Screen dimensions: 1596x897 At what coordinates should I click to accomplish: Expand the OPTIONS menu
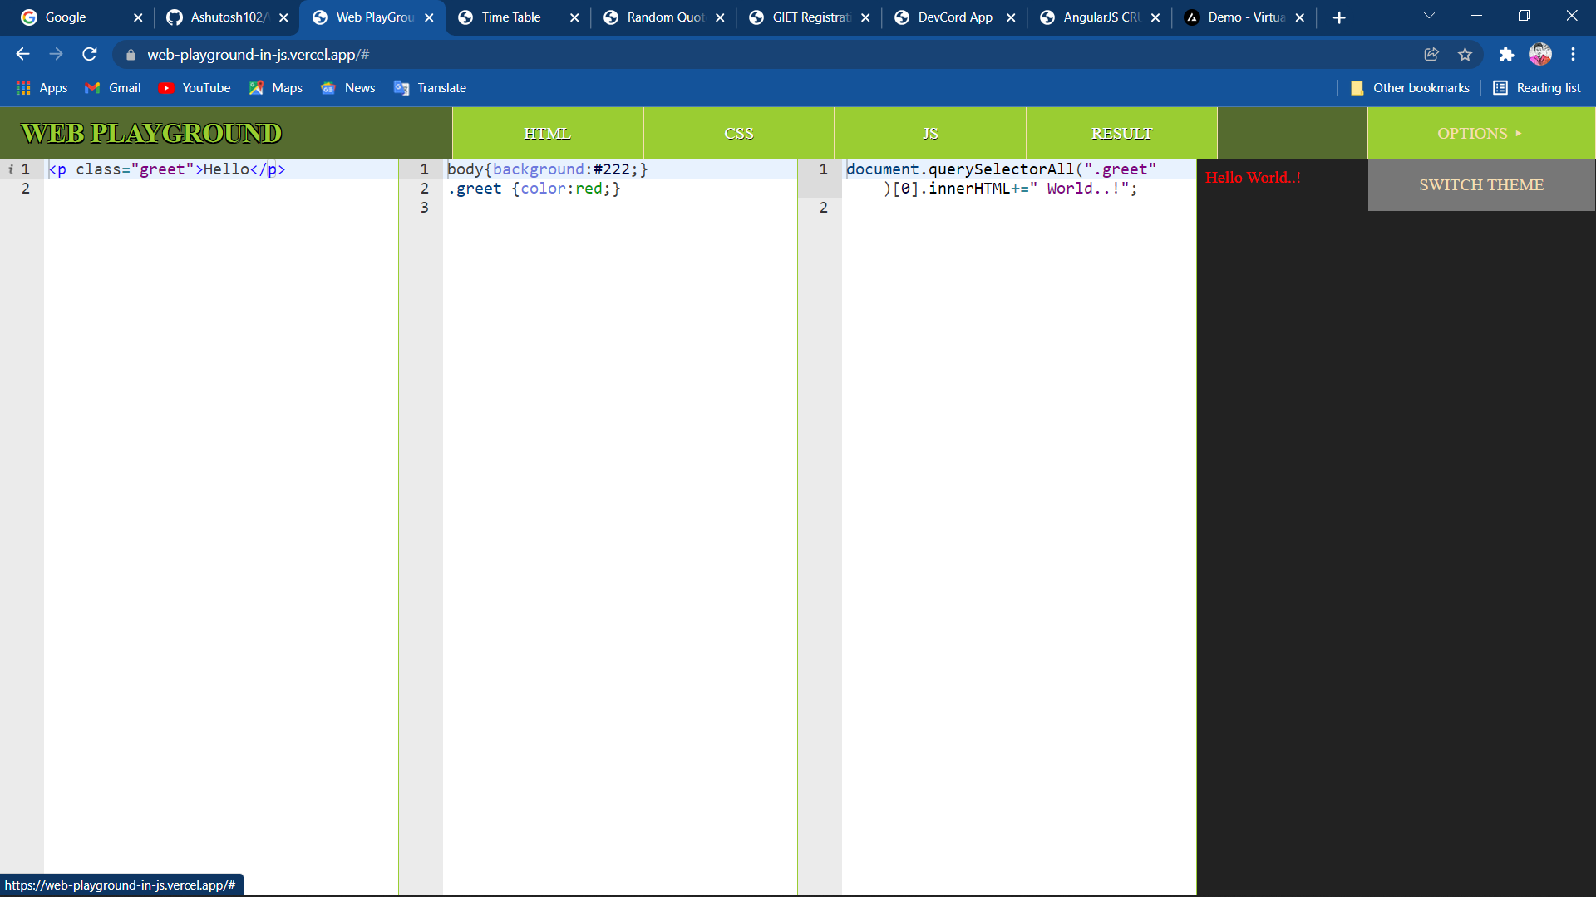point(1480,133)
